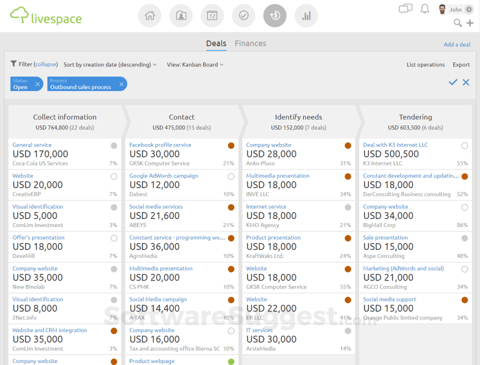The image size is (480, 365).
Task: Open the chat messages icon
Action: pyautogui.click(x=405, y=8)
